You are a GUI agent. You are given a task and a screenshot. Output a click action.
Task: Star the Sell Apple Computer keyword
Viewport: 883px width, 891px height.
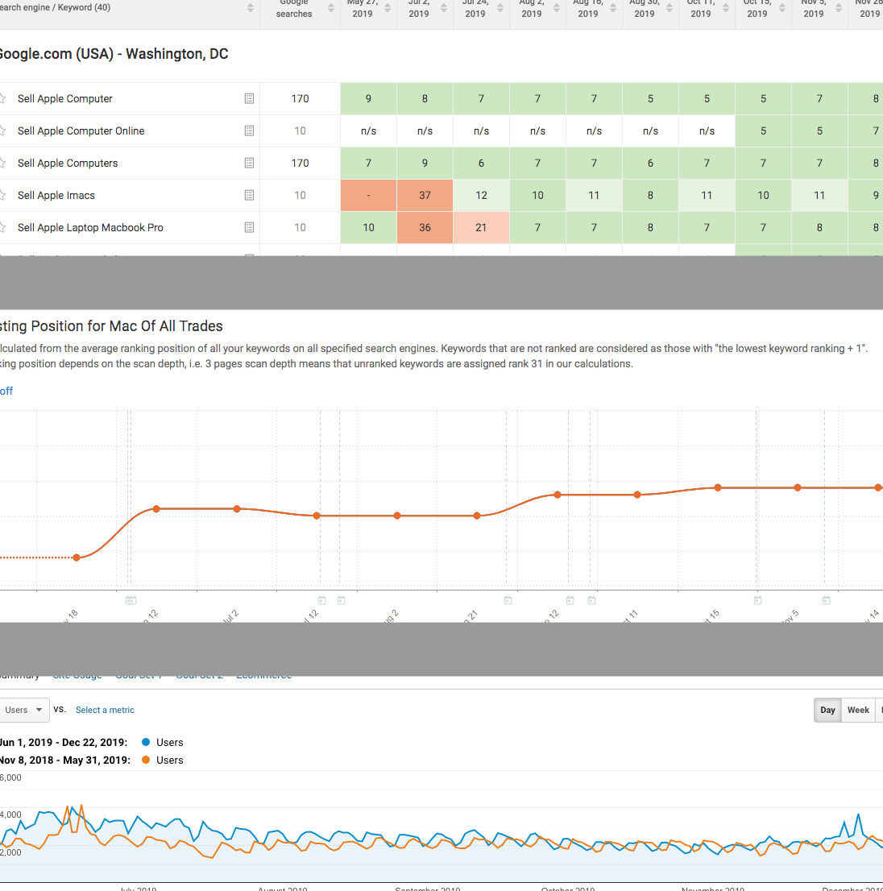click(x=2, y=98)
